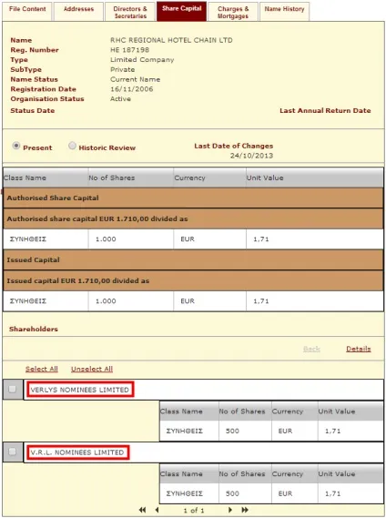
Task: Go to previous shareholders page arrow
Action: 157,510
